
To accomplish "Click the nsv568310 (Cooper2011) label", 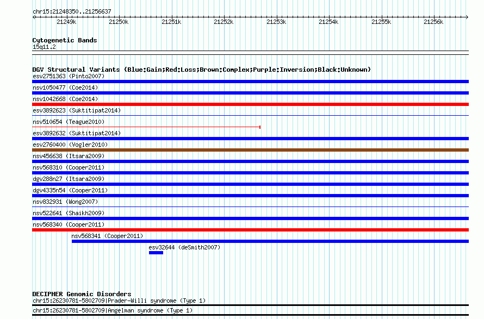I will 69,167.
